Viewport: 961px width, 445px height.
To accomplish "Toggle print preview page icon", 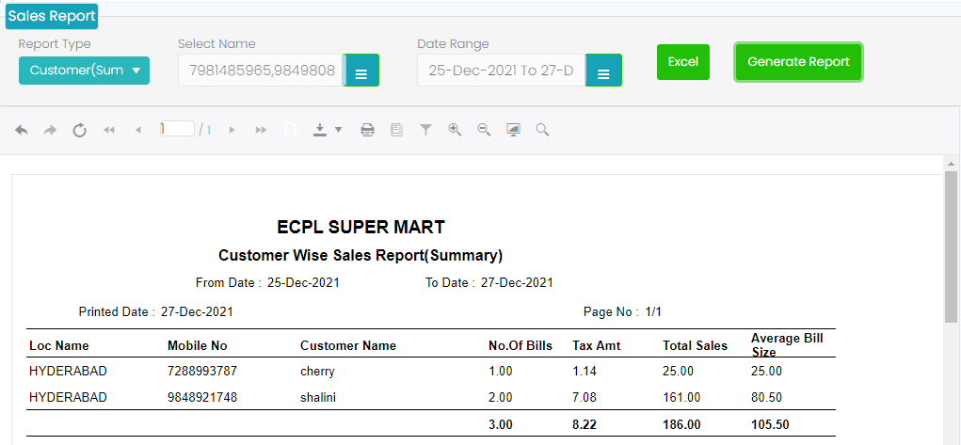I will 396,130.
